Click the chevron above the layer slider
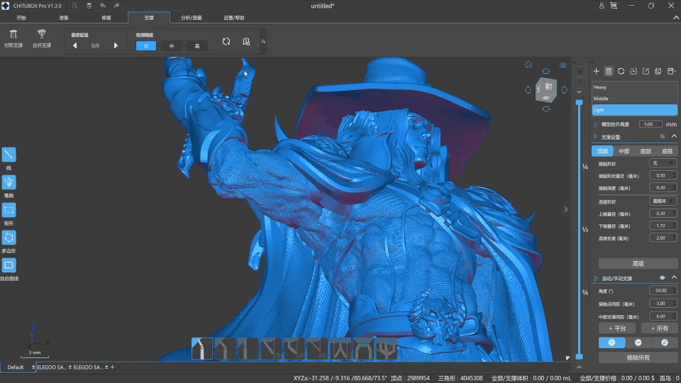 [579, 92]
